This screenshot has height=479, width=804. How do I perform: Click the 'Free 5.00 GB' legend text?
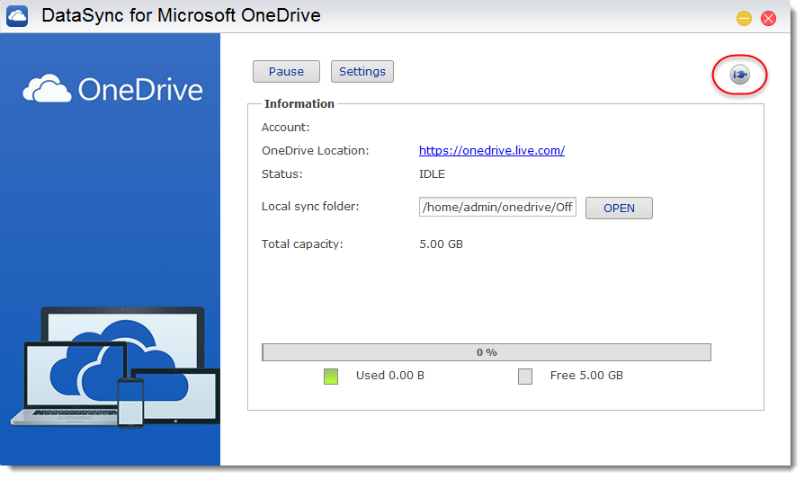tap(586, 376)
